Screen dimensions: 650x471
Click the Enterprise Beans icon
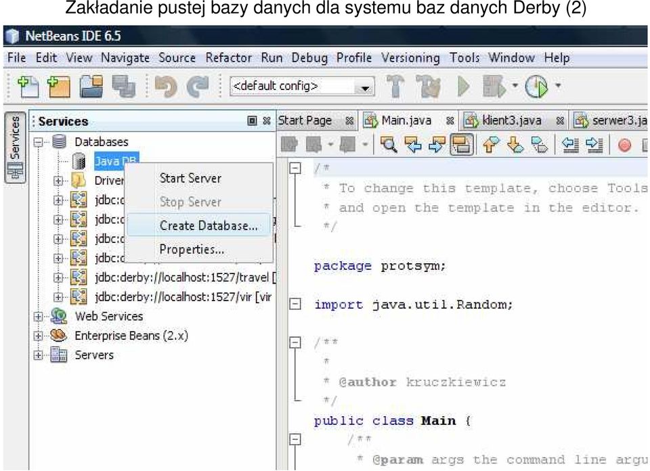[x=58, y=335]
